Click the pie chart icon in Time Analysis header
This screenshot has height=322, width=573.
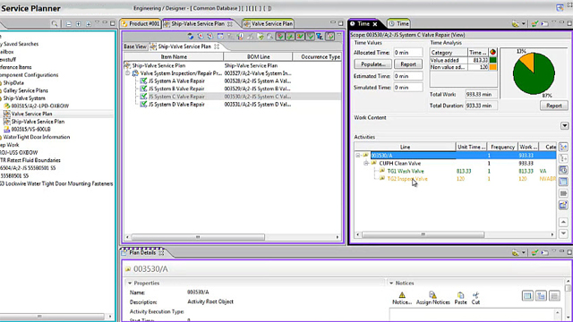(492, 52)
